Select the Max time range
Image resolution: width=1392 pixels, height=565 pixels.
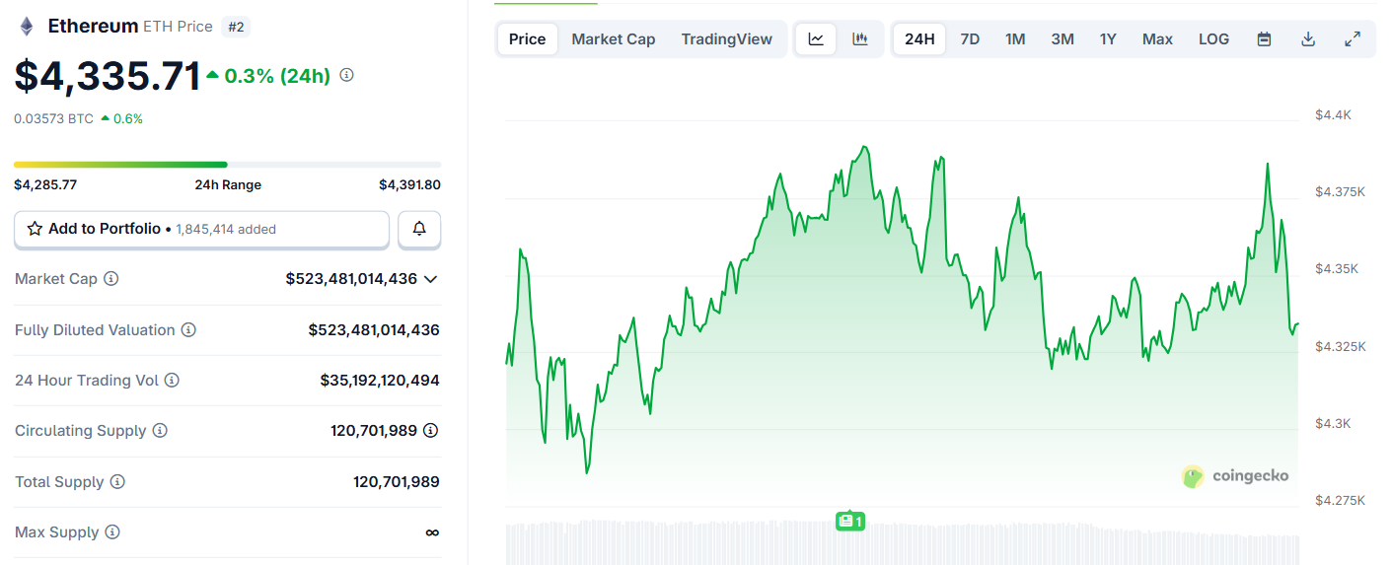coord(1157,39)
